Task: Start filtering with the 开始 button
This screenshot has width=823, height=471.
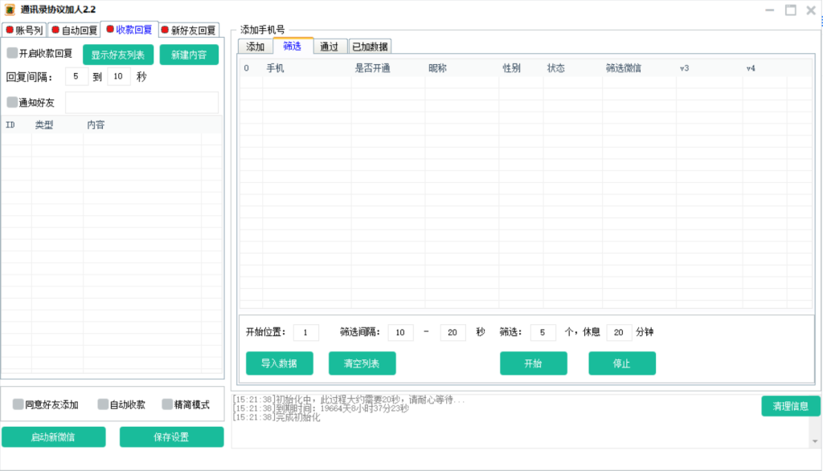Action: click(533, 363)
